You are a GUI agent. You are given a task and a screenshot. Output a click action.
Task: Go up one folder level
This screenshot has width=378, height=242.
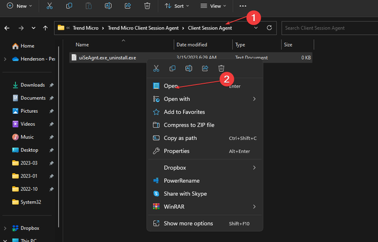tap(45, 28)
